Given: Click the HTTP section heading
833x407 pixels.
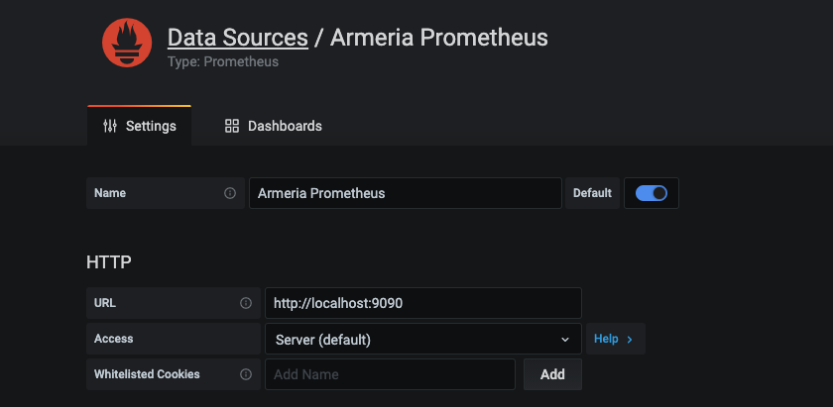Looking at the screenshot, I should pyautogui.click(x=109, y=262).
